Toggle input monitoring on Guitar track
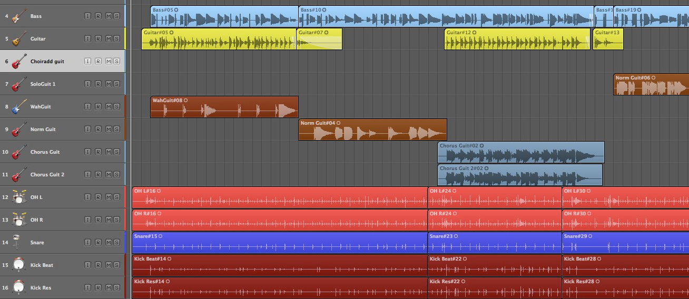Viewport: 689px width, 299px height. [x=88, y=39]
